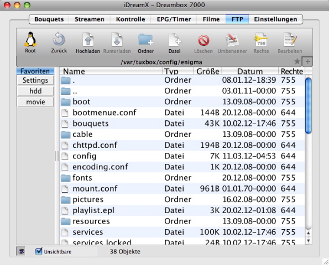329x265 pixels.
Task: Select the 'bouquets' file name
Action: point(91,123)
